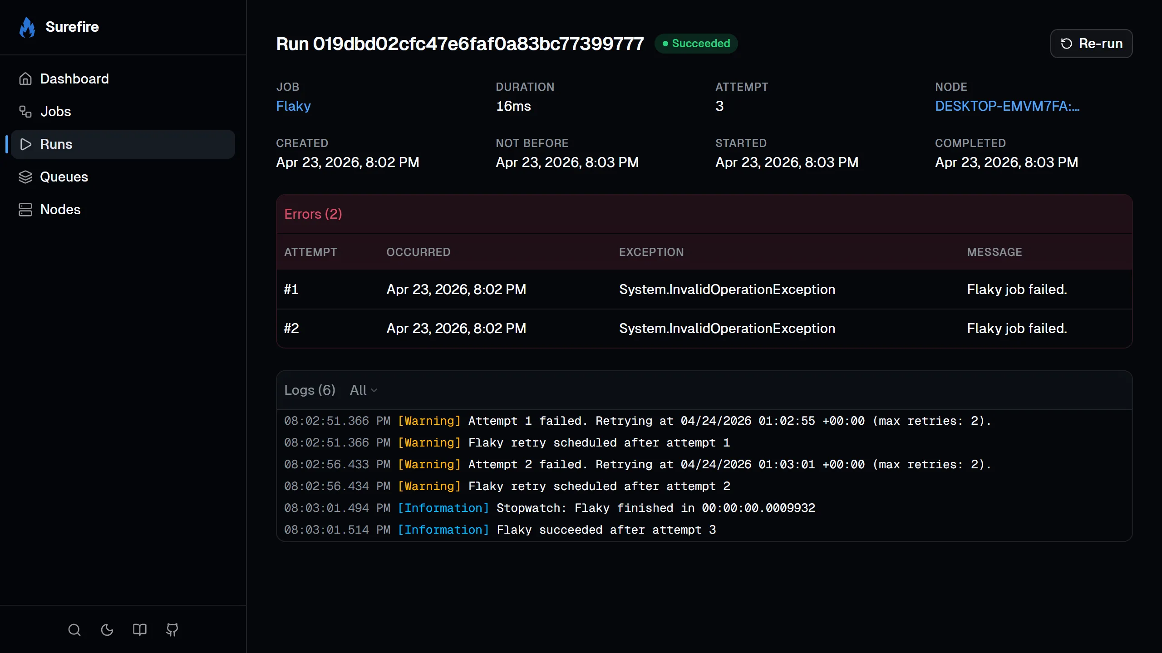This screenshot has height=653, width=1162.
Task: Select the error row for attempt #1
Action: [x=704, y=290]
